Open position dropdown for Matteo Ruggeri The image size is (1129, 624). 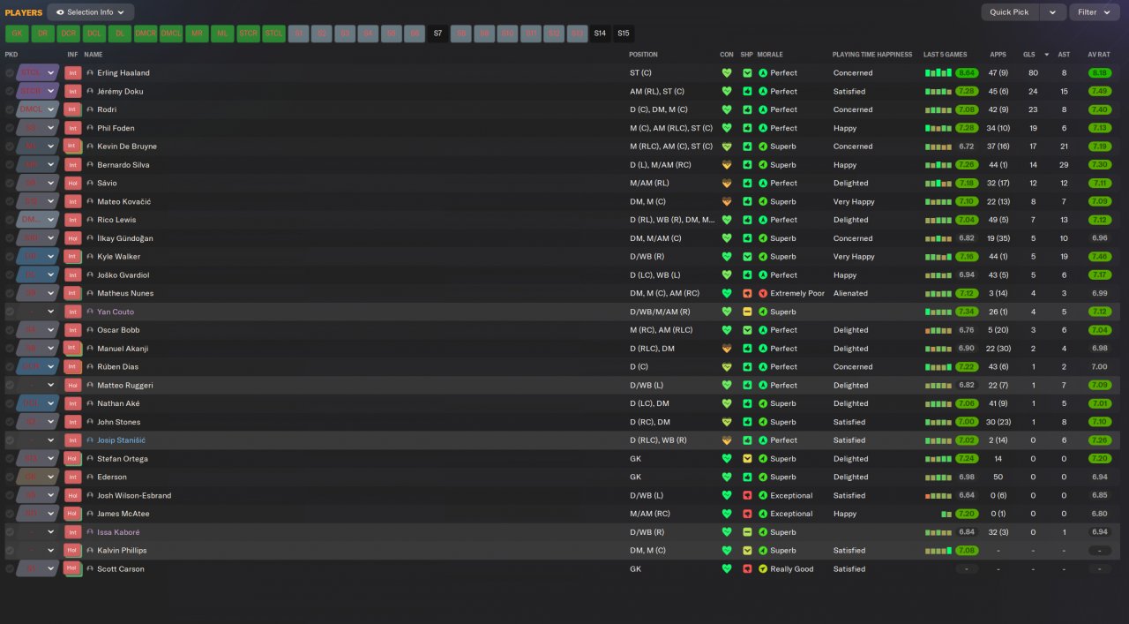point(51,386)
